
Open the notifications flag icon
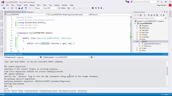pos(127,2)
